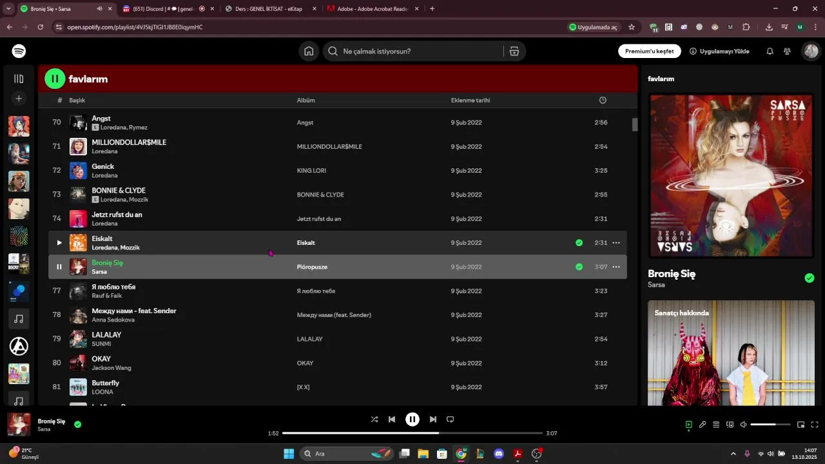The width and height of the screenshot is (825, 464).
Task: Switch to the Discord browser tab
Action: point(168,9)
